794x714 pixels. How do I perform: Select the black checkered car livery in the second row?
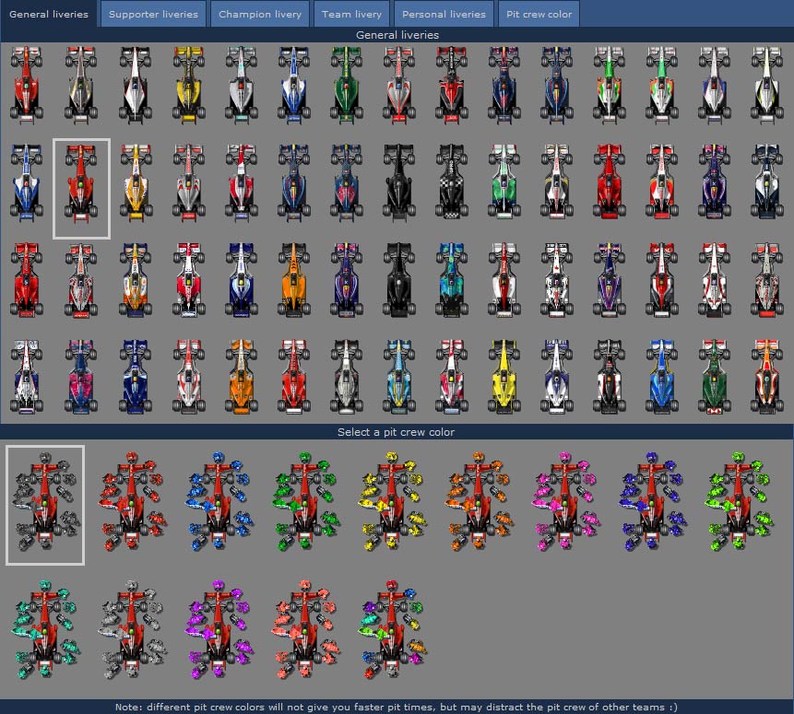pyautogui.click(x=450, y=181)
